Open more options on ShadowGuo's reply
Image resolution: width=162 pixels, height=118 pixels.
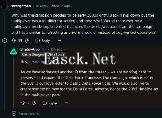[x=67, y=103]
